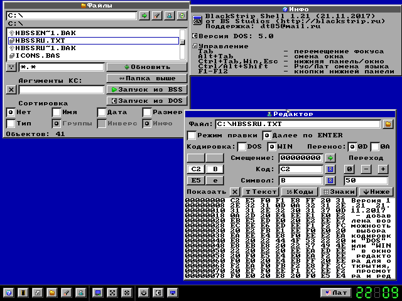This screenshot has height=301, width=402.
Task: Click the file list scrollbar thumb
Action: 182,42
